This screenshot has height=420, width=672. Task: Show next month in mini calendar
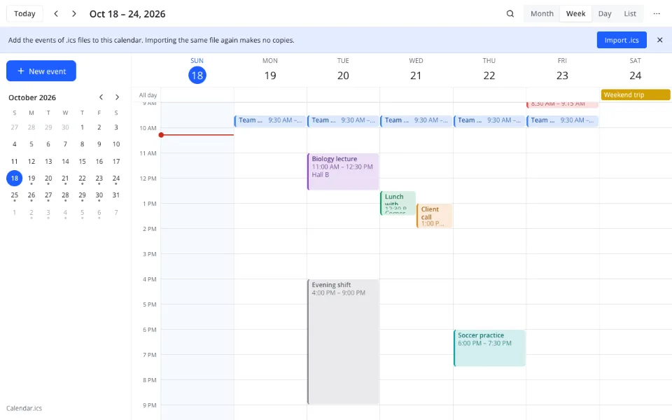click(x=117, y=97)
